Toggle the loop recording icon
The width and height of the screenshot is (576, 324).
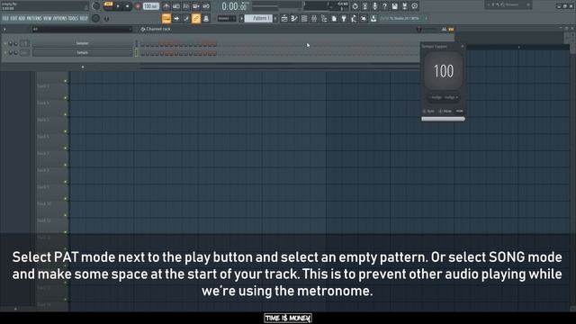coord(206,6)
